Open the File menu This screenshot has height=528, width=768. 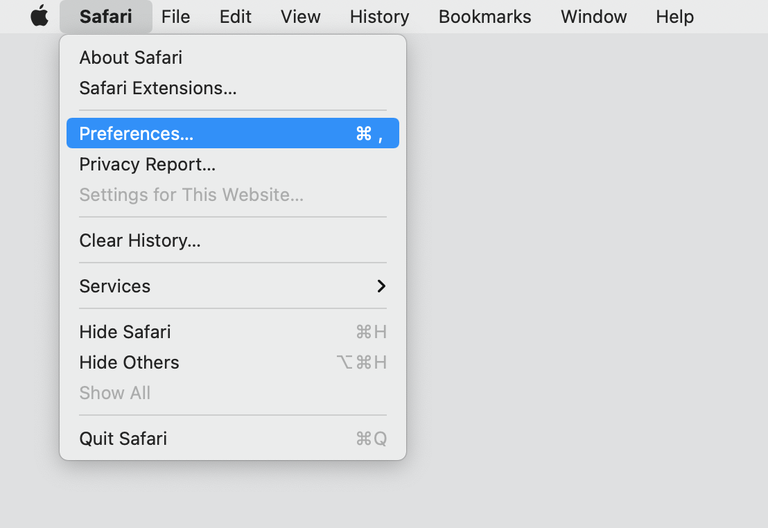coord(175,17)
